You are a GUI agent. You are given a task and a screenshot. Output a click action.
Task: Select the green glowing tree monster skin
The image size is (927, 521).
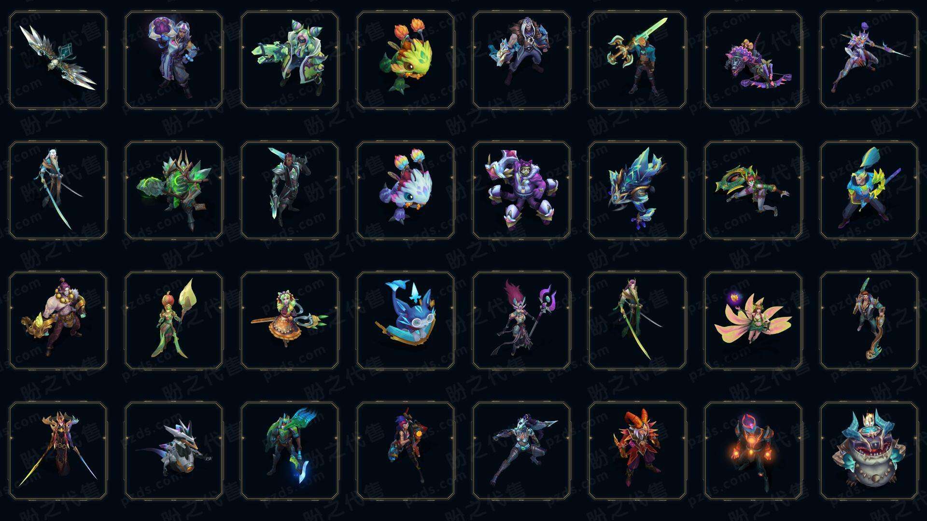click(x=174, y=190)
